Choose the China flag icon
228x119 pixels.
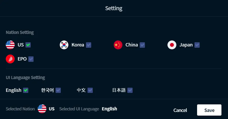point(118,45)
